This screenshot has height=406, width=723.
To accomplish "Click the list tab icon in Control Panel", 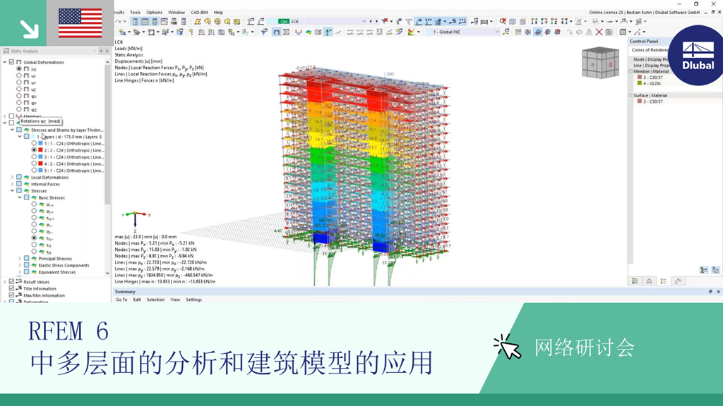I will [x=663, y=281].
